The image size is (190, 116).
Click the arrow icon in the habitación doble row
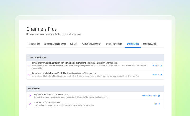[161, 75]
